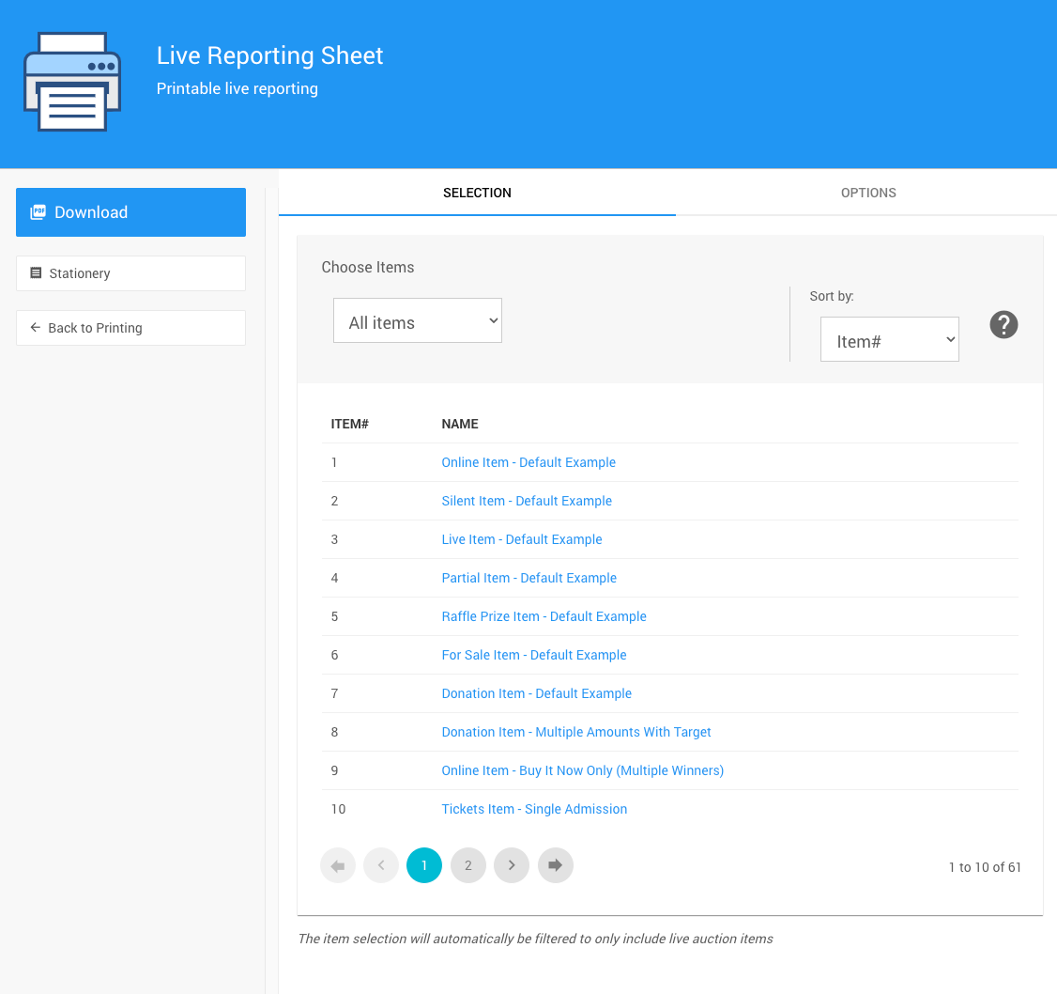Click the Download PDF button

click(x=130, y=212)
